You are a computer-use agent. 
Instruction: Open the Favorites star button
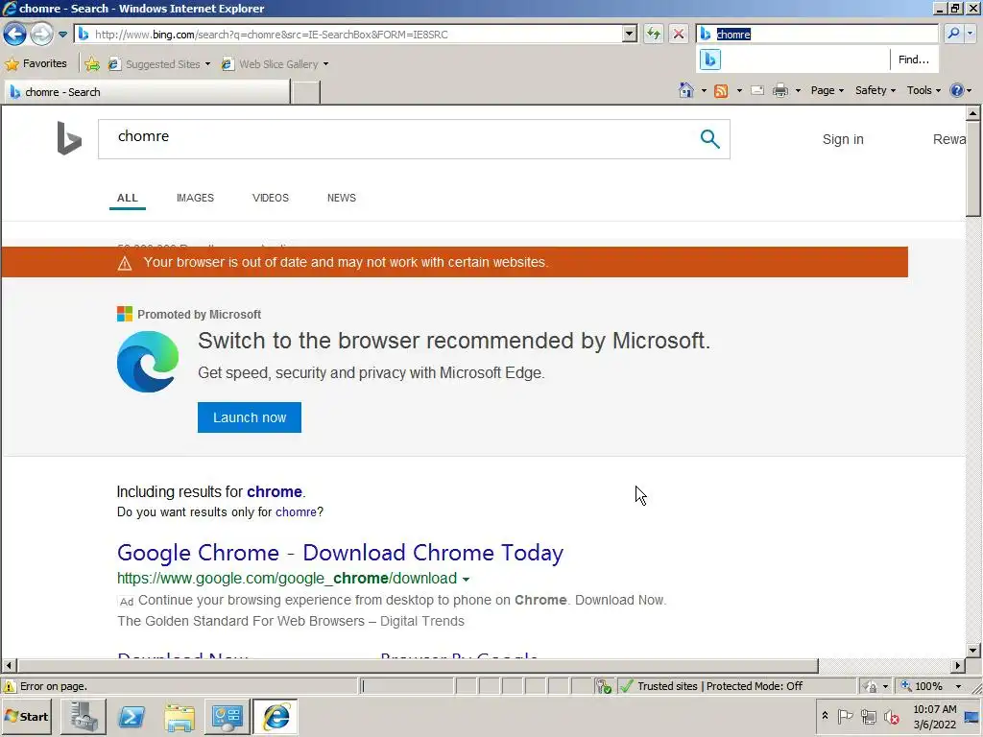pyautogui.click(x=36, y=64)
